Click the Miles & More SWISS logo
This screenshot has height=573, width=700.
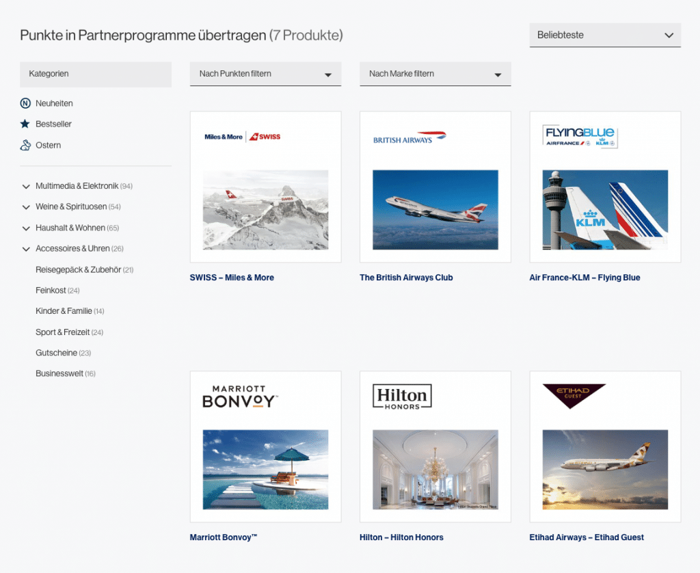(243, 137)
